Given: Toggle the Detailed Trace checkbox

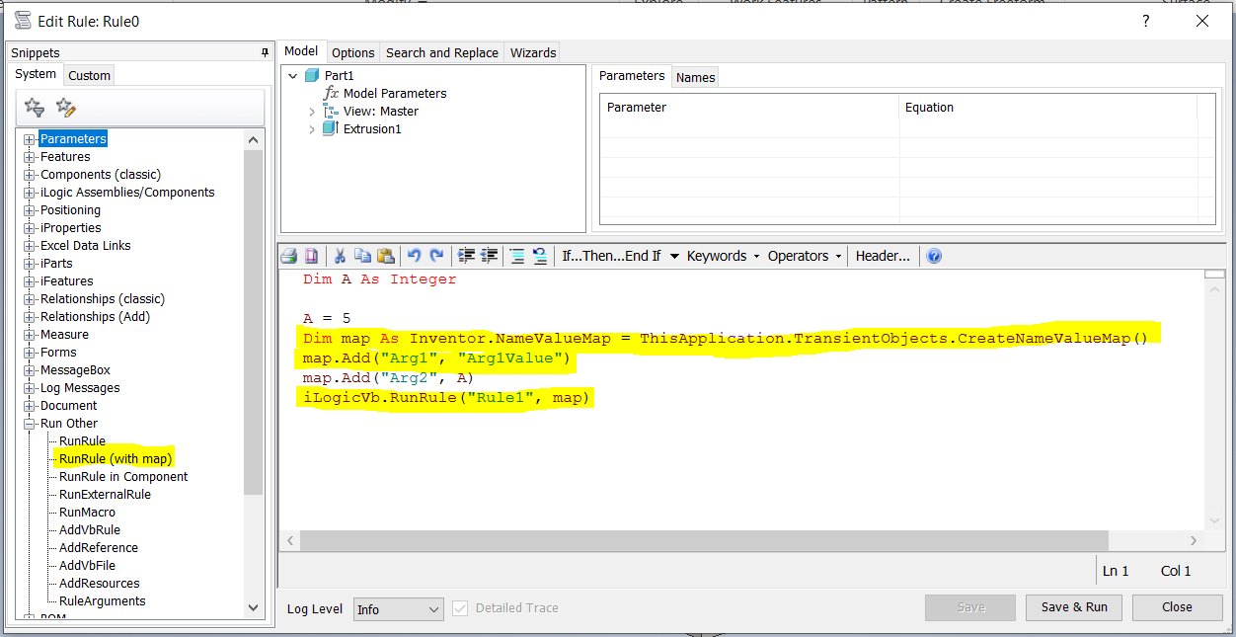Looking at the screenshot, I should point(460,608).
